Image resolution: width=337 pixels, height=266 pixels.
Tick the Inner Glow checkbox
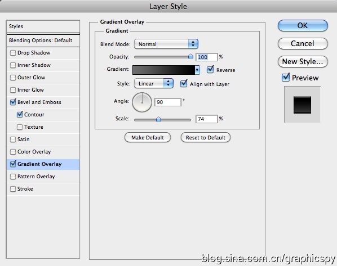13,90
